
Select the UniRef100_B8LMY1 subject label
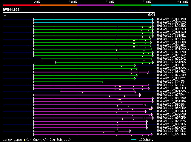click(171, 78)
